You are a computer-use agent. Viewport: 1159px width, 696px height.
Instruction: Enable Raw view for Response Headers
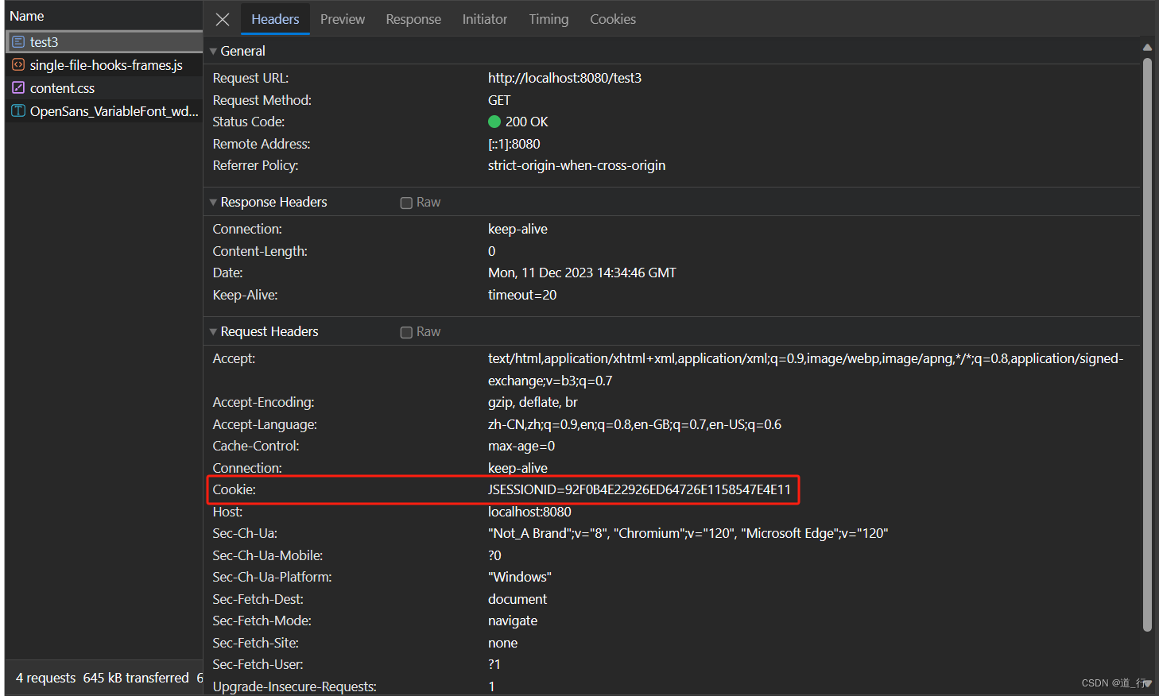coord(406,203)
